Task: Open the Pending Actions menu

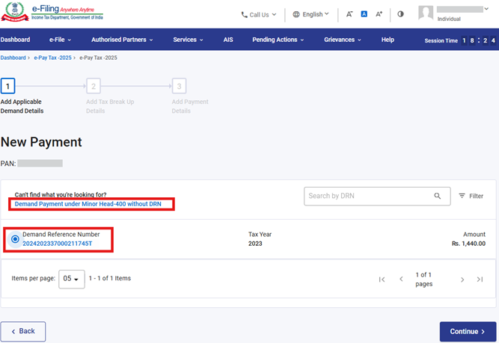Action: pos(278,40)
